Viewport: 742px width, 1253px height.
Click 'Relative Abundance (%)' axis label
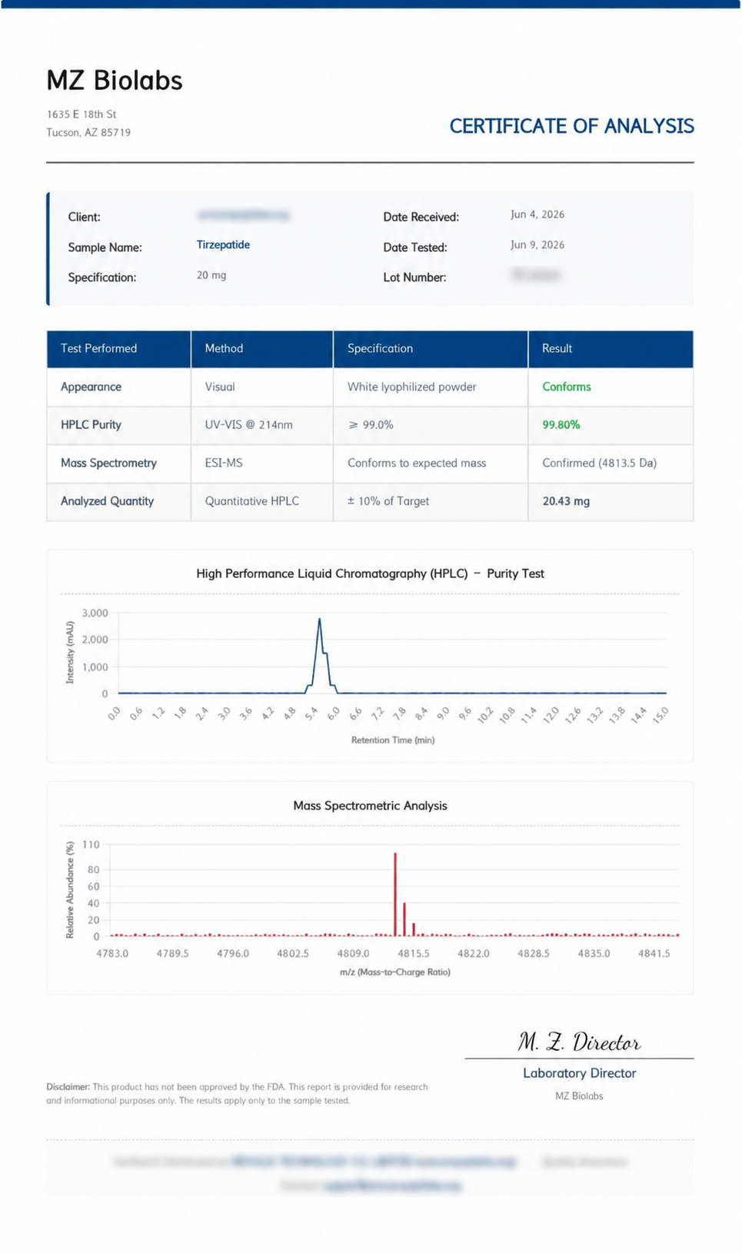pyautogui.click(x=70, y=890)
